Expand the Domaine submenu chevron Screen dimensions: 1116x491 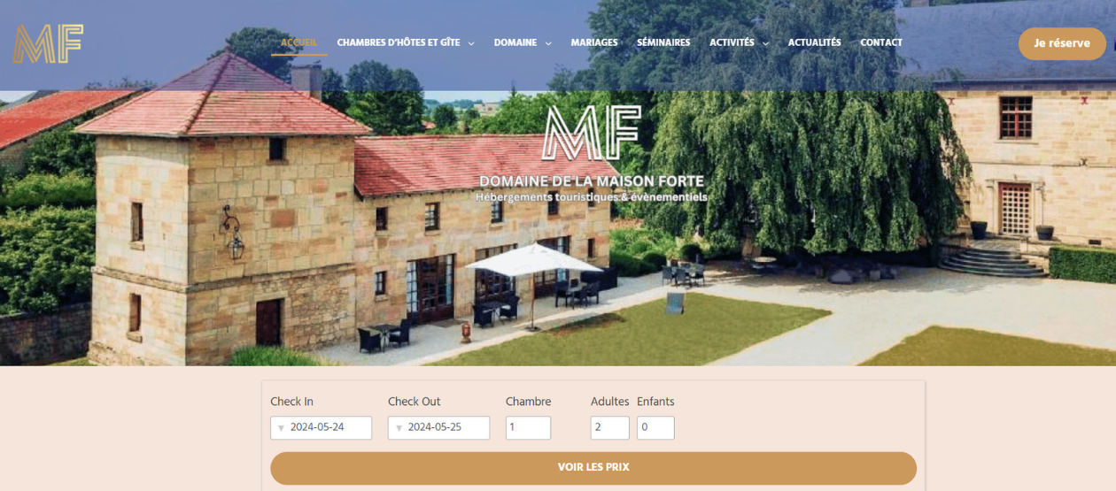click(548, 43)
